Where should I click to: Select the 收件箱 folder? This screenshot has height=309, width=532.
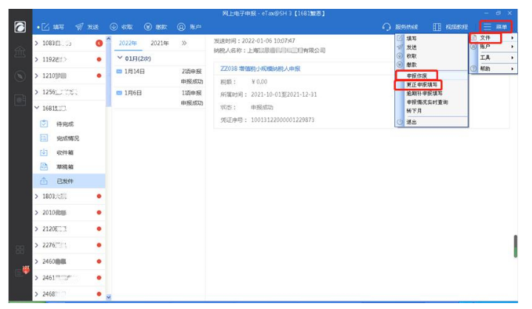click(70, 152)
